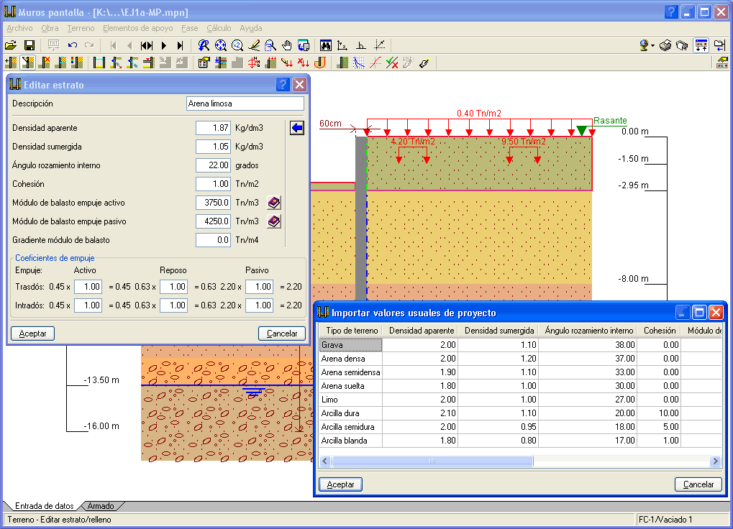
Task: Open Elementos de apoyo menu
Action: coord(138,28)
